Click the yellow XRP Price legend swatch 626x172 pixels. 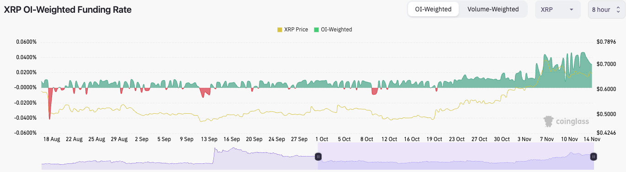coord(280,30)
